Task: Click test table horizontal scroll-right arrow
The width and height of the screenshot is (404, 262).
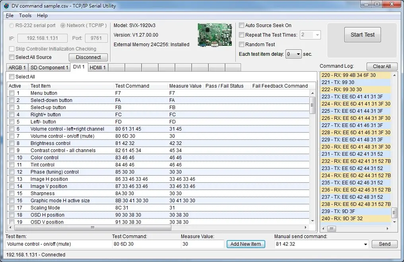Action: pyautogui.click(x=305, y=228)
